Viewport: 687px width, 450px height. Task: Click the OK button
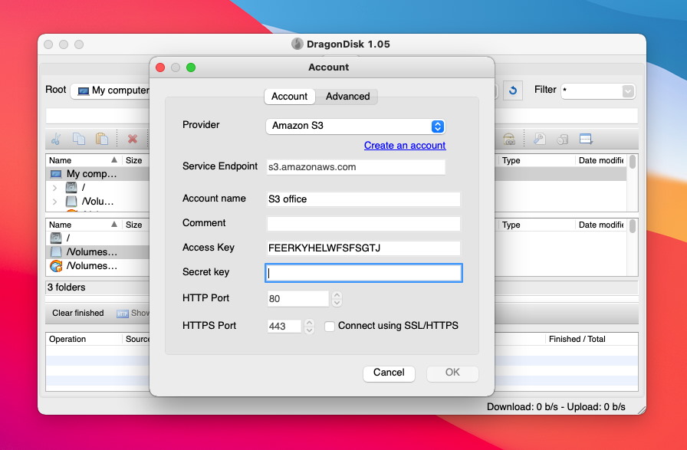pyautogui.click(x=452, y=373)
